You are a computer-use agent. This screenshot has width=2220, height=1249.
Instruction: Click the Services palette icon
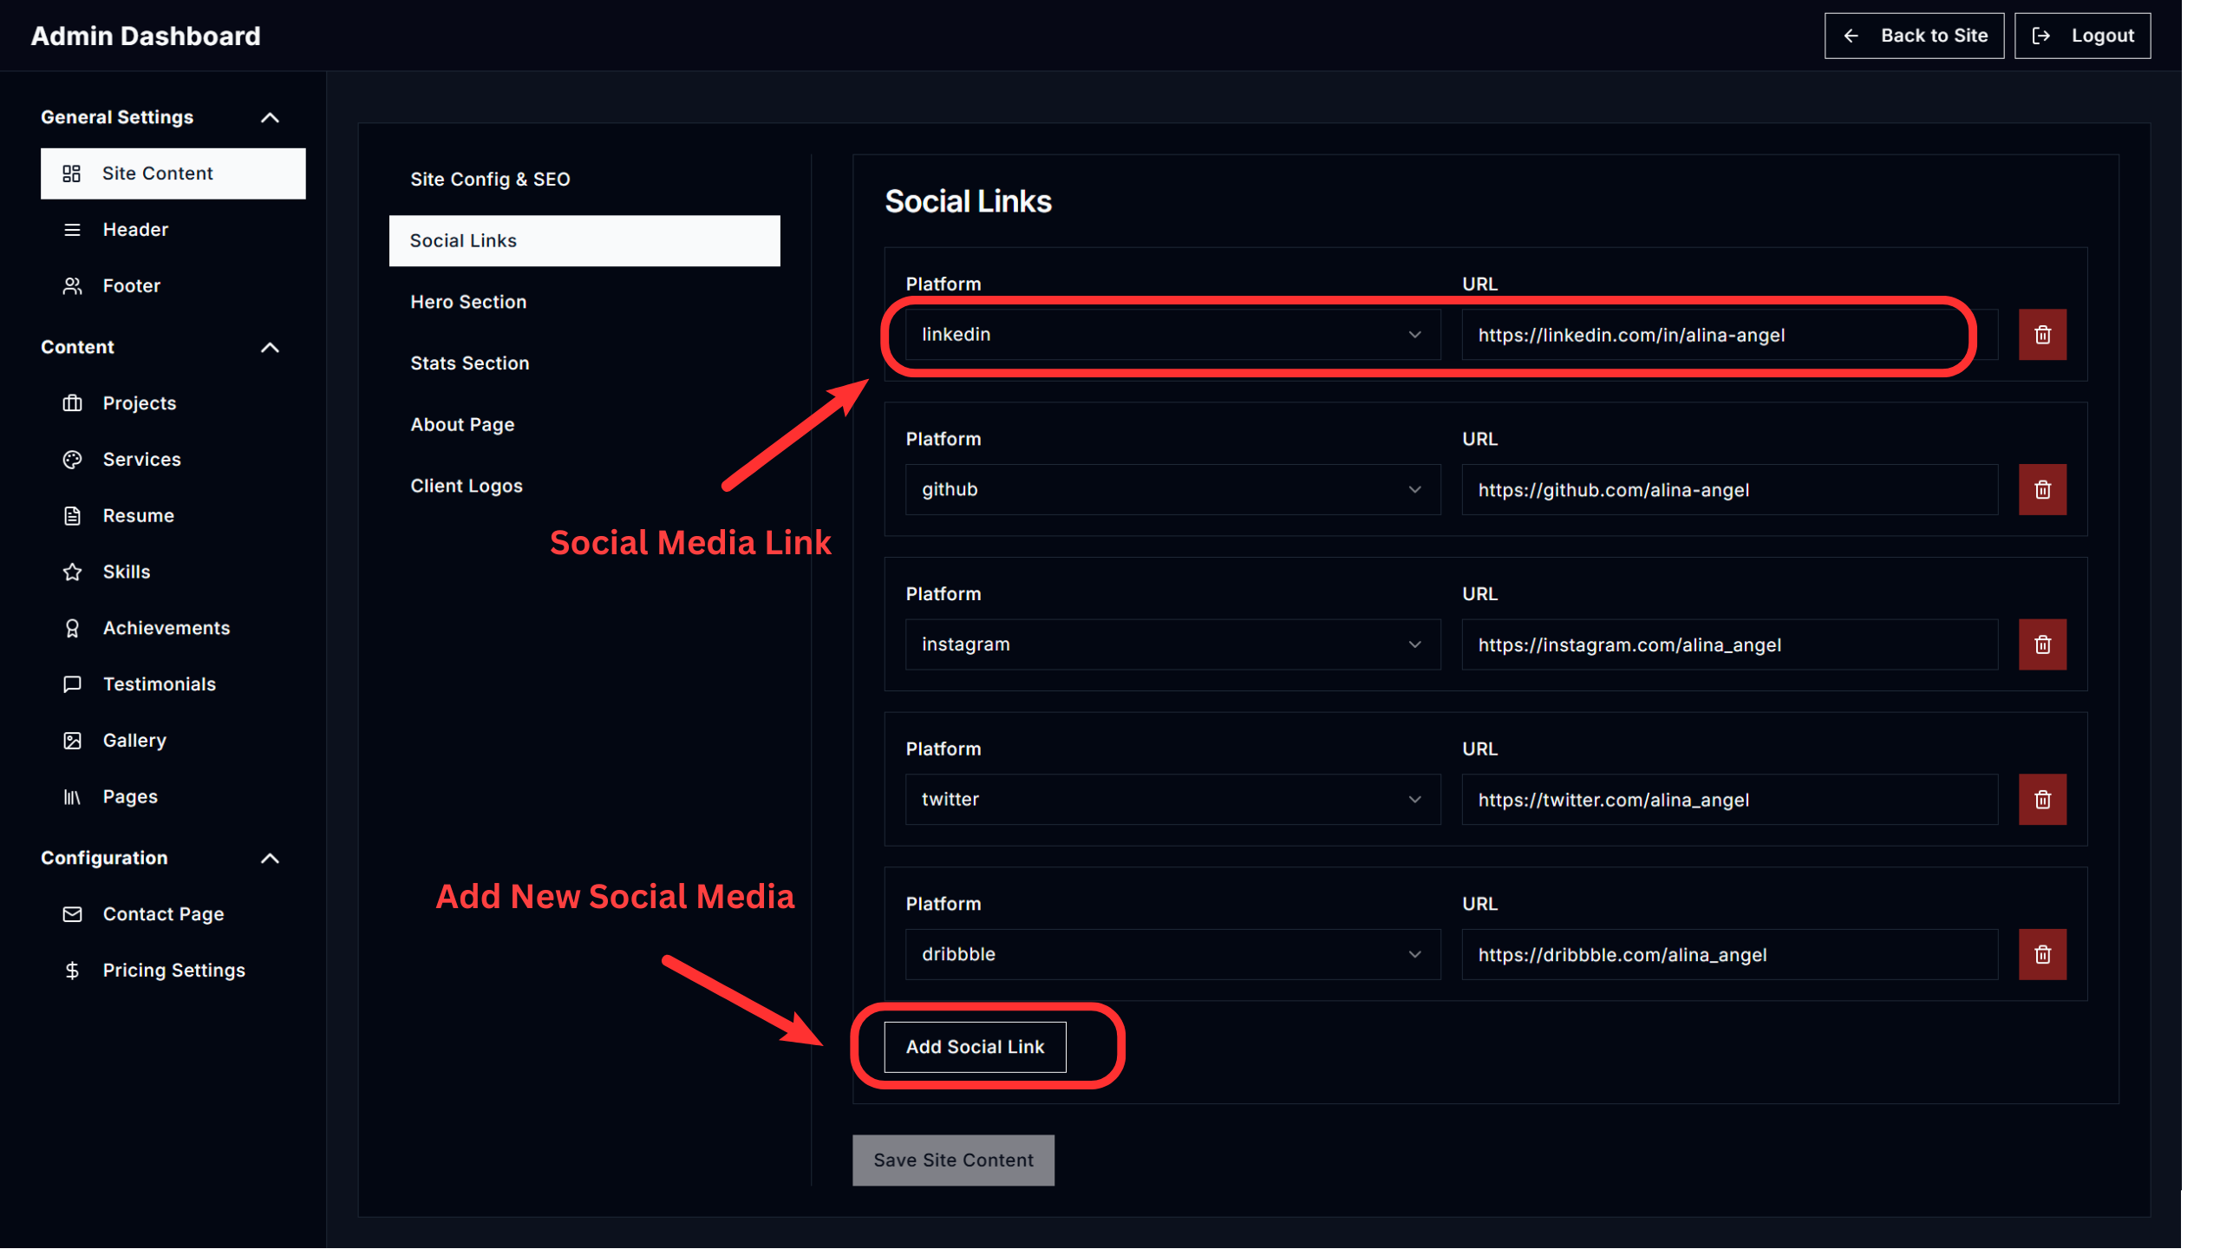tap(72, 460)
